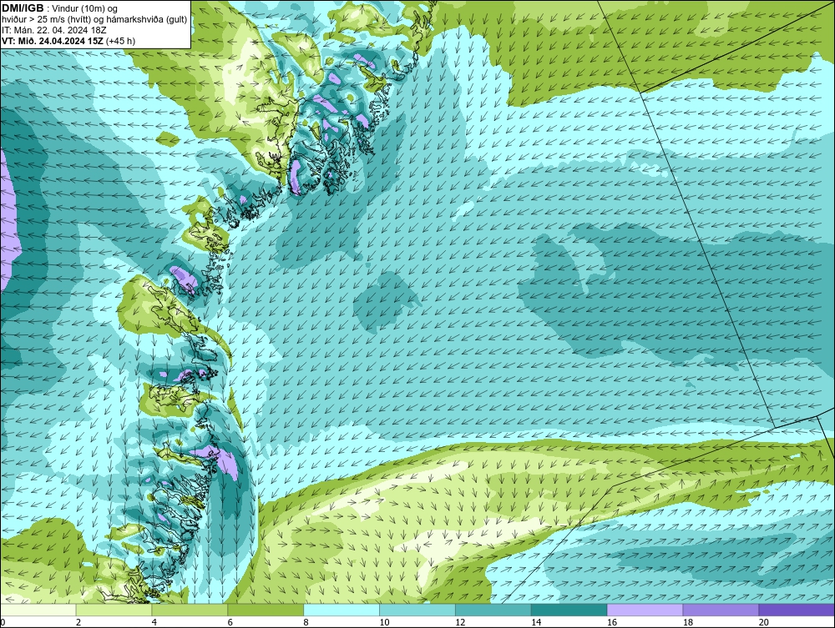Click the legend scale label '16'

pos(612,622)
